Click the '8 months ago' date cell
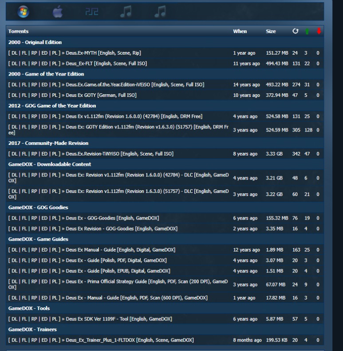 (x=247, y=340)
